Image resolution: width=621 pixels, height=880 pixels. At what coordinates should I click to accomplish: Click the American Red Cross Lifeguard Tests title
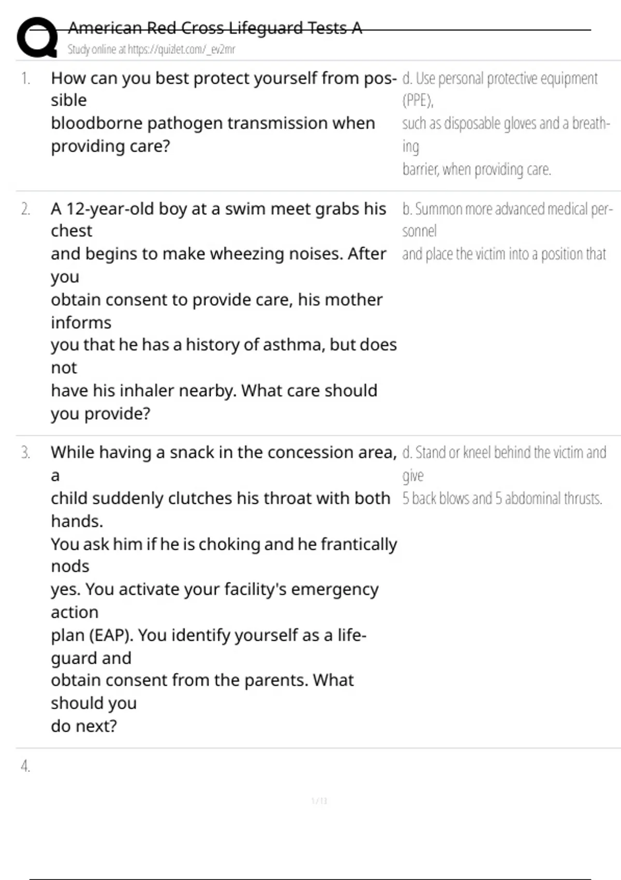(x=215, y=28)
